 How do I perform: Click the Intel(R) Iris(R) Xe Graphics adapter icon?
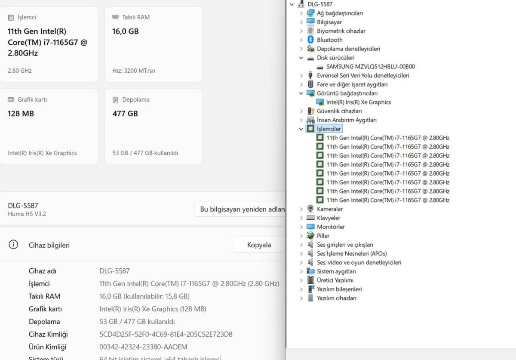(x=320, y=102)
